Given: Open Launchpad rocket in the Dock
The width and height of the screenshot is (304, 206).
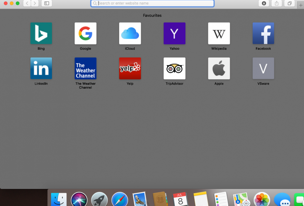Looking at the screenshot, I should [99, 199].
